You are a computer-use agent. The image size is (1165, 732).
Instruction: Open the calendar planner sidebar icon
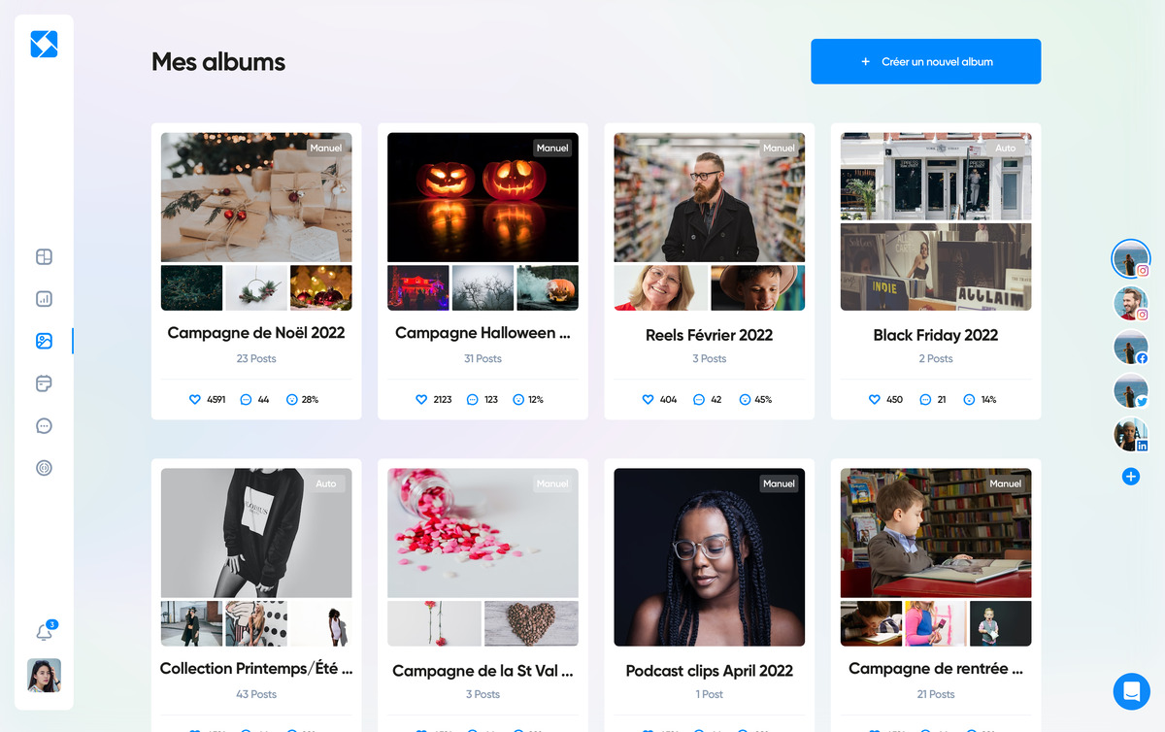click(x=44, y=383)
